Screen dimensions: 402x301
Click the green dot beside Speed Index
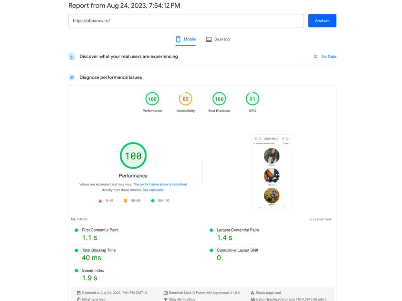tap(76, 270)
